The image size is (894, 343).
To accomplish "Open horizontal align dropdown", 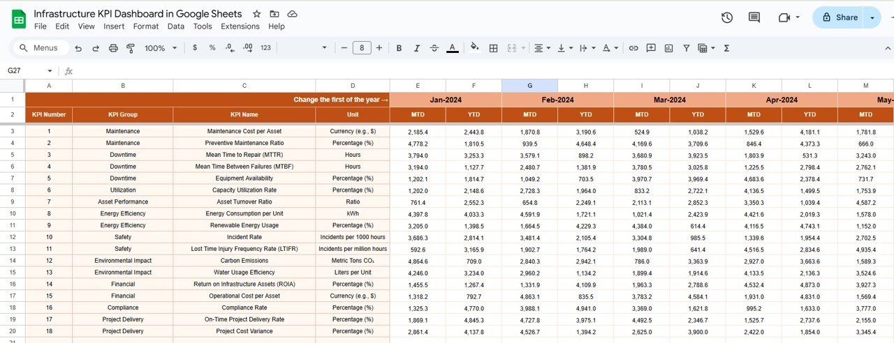I will [x=542, y=48].
